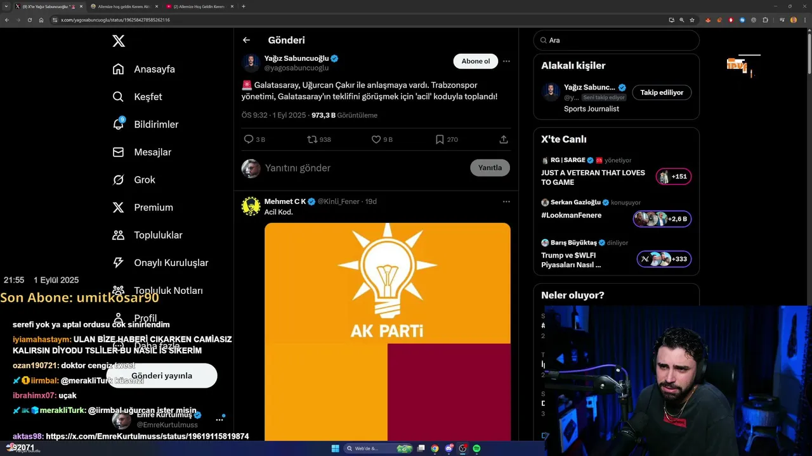This screenshot has width=812, height=456.
Task: Click the X logo in sidebar
Action: click(119, 41)
